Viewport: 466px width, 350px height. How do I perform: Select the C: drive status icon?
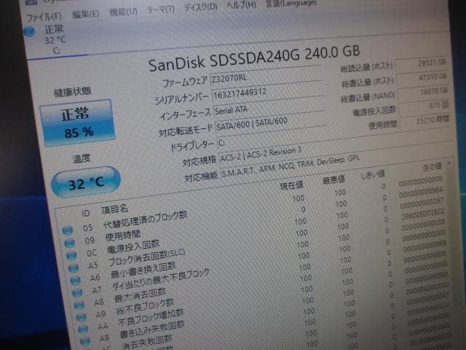coord(29,31)
